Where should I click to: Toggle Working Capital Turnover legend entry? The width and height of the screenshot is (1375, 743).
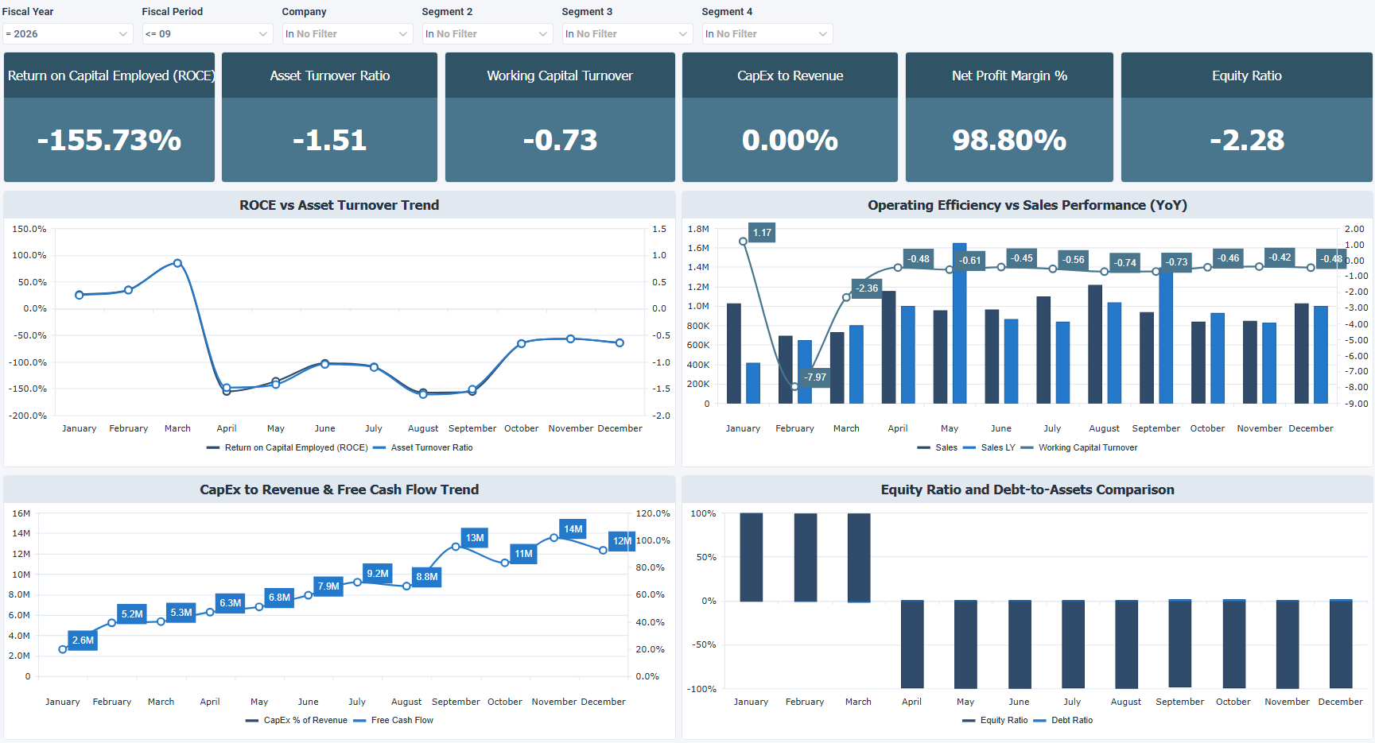click(1079, 448)
